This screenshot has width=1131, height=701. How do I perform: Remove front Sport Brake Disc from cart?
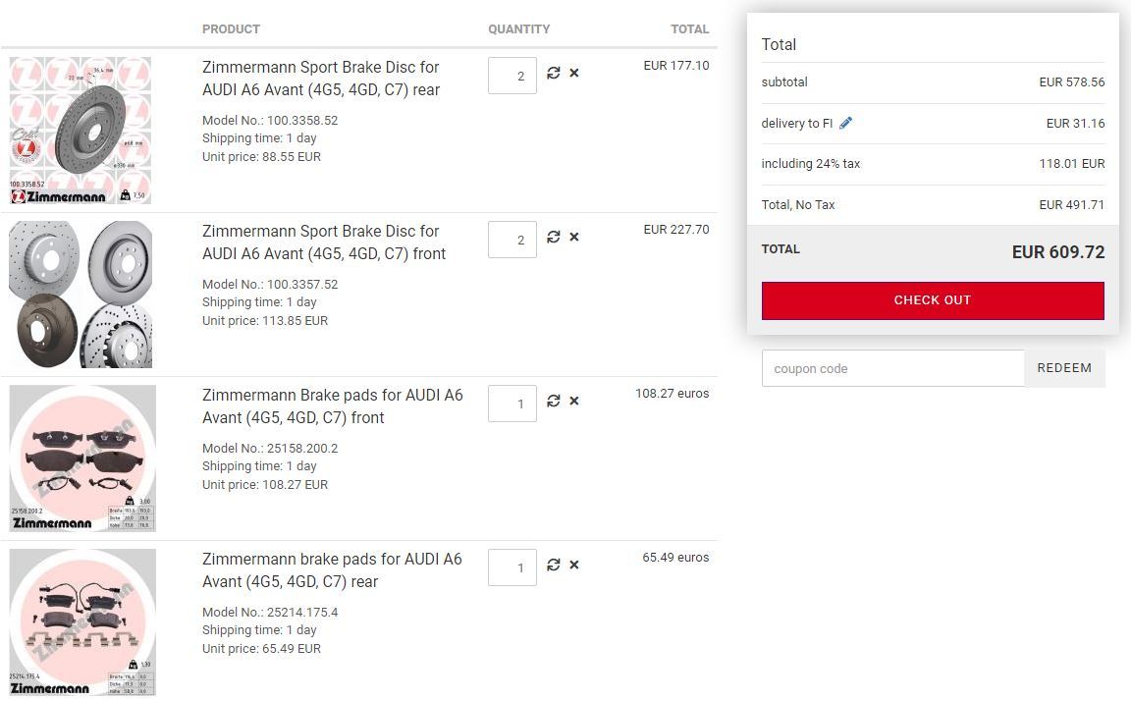pos(574,238)
